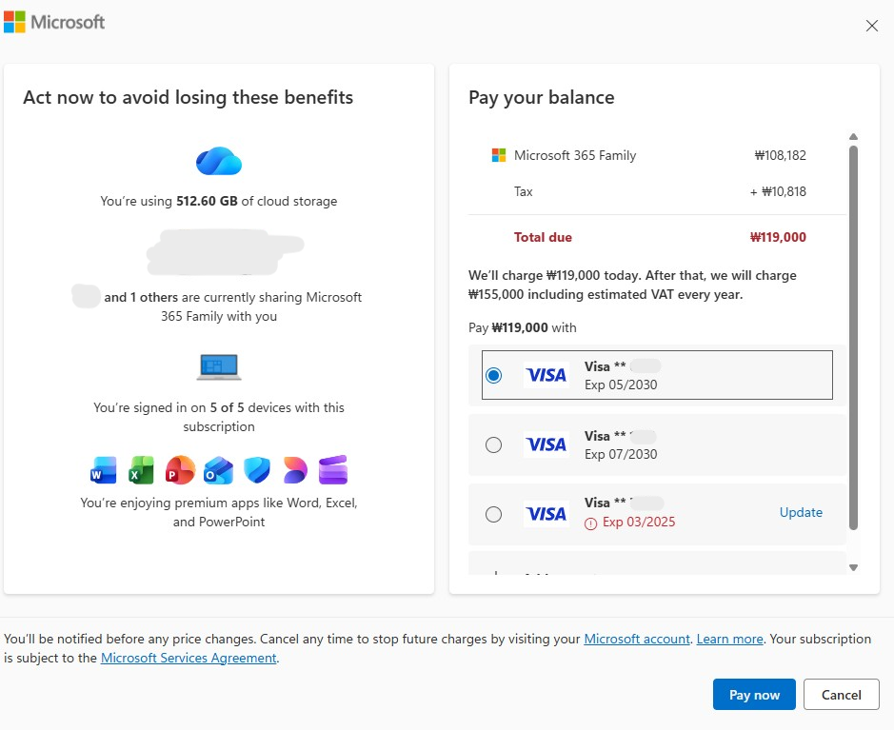Screen dimensions: 894x730
Task: Click Visa logo of card expiring 07/2030
Action: tap(546, 444)
